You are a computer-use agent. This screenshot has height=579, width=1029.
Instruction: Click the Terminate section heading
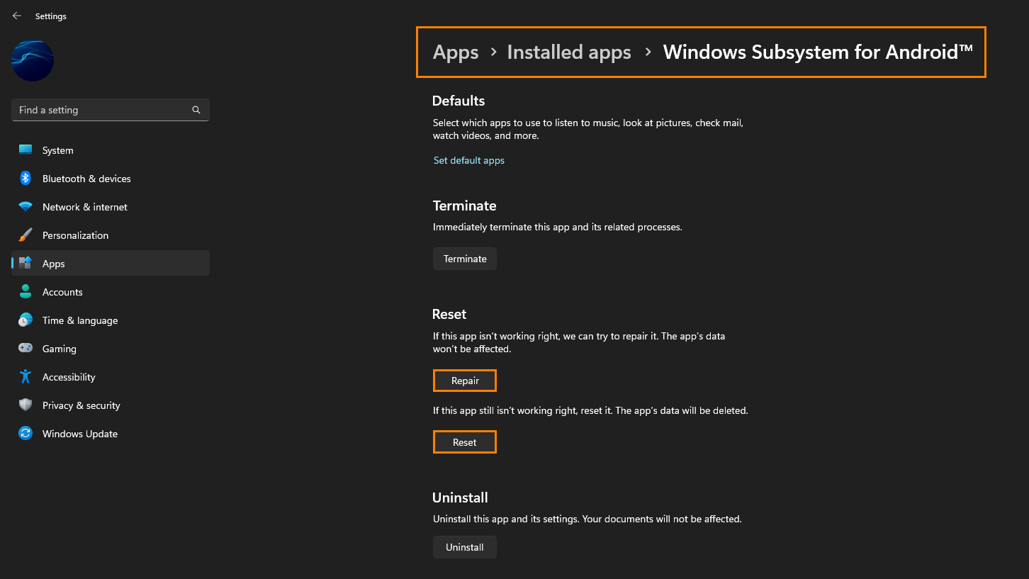[464, 206]
